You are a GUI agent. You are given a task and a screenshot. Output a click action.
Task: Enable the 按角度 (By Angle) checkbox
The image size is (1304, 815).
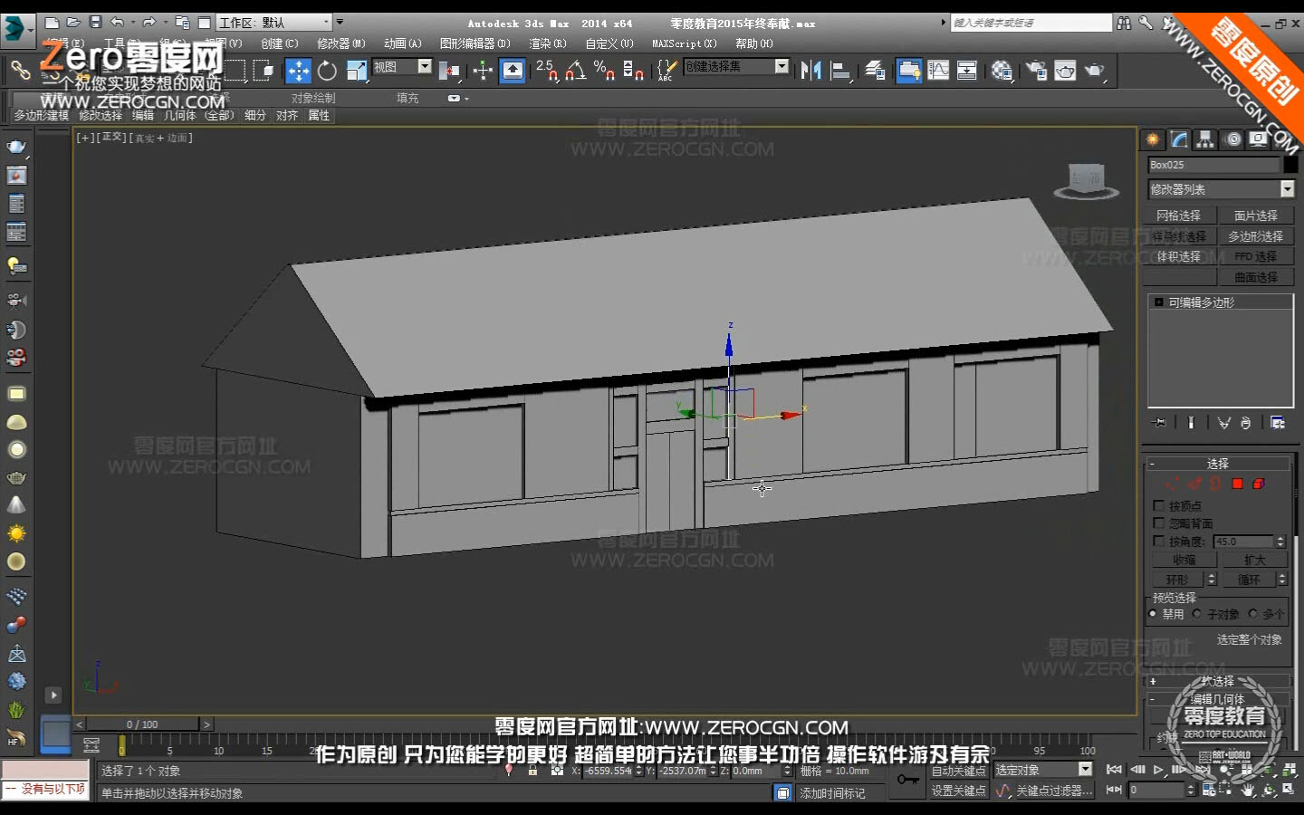[1158, 542]
